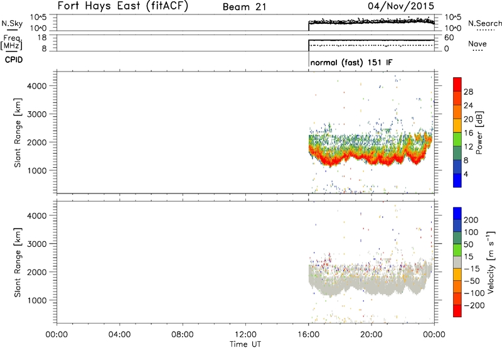Click the '12:00' time axis label
502x348 pixels.
coord(245,335)
